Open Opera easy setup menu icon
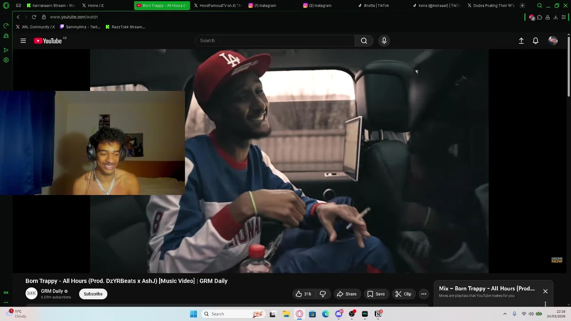 (x=563, y=17)
